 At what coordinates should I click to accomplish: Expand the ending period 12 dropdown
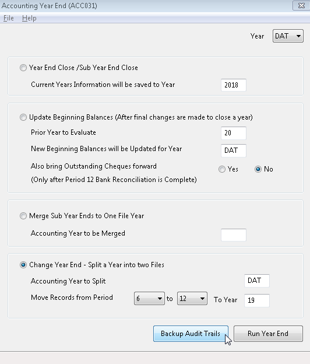tap(192, 299)
